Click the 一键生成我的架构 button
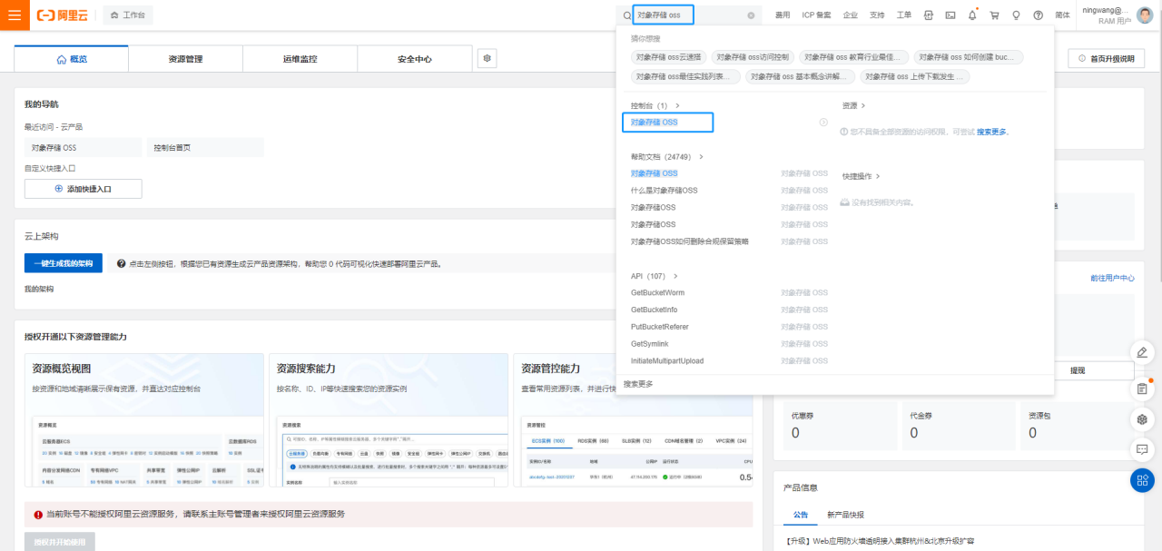This screenshot has width=1162, height=551. [64, 263]
